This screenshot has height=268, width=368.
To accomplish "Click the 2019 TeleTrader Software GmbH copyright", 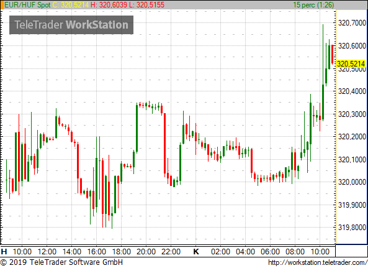I will pyautogui.click(x=61, y=262).
